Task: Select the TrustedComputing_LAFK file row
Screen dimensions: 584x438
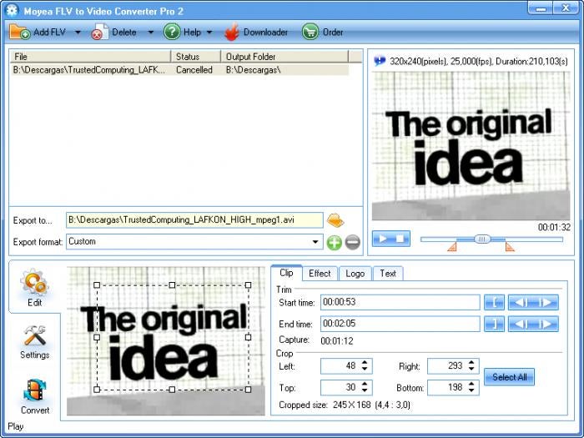Action: [x=180, y=70]
